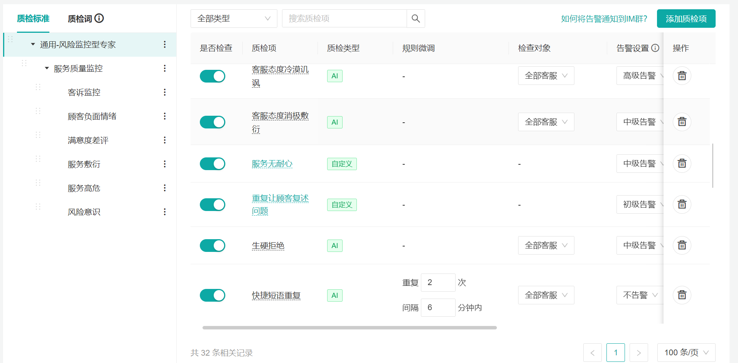Open 高级告警 alert level dropdown
The width and height of the screenshot is (738, 363).
click(640, 76)
